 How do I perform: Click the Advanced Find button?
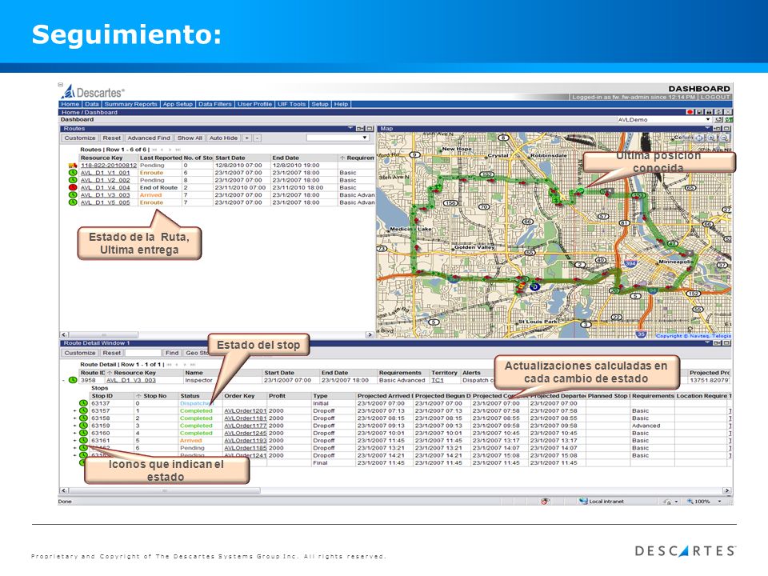[149, 138]
